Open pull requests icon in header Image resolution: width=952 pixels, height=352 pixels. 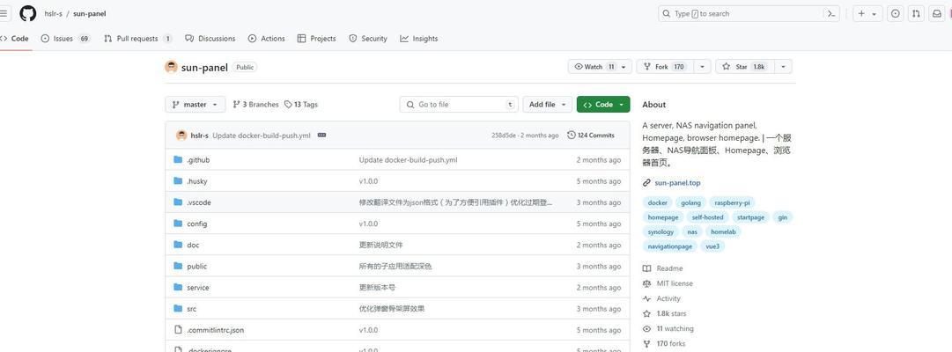pos(916,13)
